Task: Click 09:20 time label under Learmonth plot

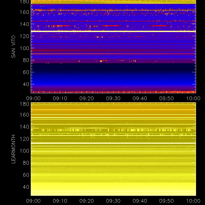Action: click(x=87, y=201)
